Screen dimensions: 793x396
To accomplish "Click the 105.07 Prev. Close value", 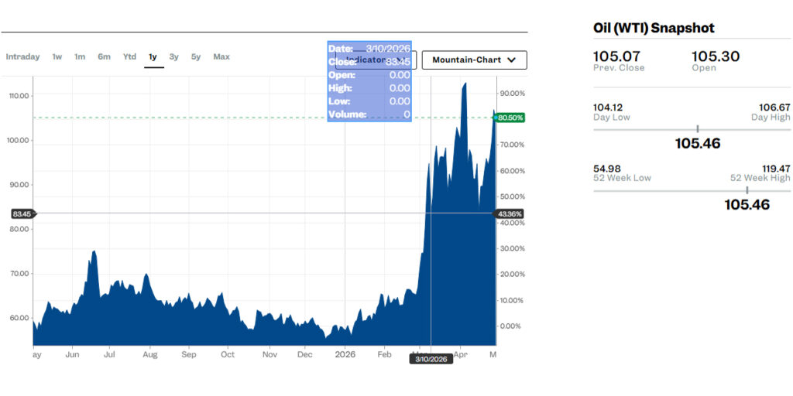I will (616, 56).
